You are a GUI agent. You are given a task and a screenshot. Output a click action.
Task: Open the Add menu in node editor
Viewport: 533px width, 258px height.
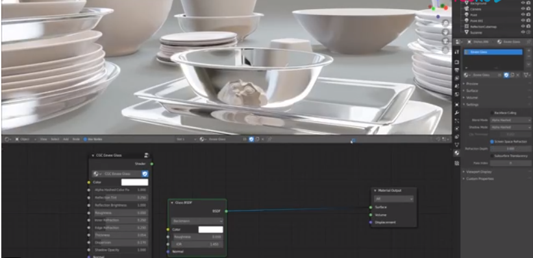[66, 139]
